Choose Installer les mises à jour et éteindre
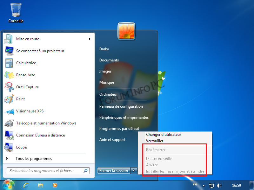The width and height of the screenshot is (254, 190). [x=175, y=171]
